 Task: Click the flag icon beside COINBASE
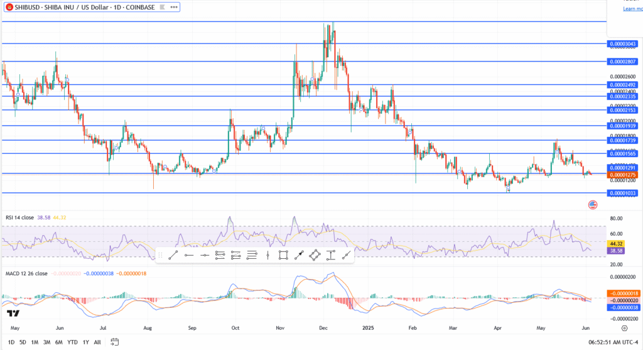(x=159, y=8)
